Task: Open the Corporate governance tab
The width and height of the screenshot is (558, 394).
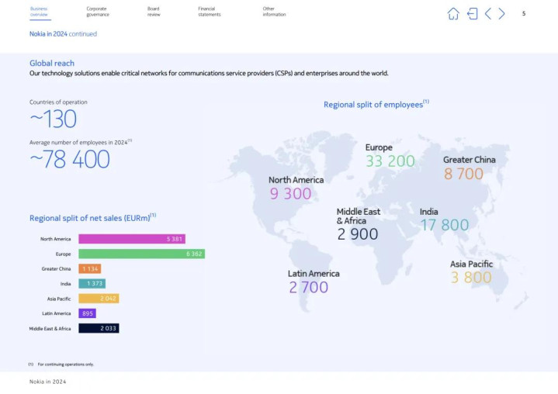Action: pyautogui.click(x=98, y=12)
